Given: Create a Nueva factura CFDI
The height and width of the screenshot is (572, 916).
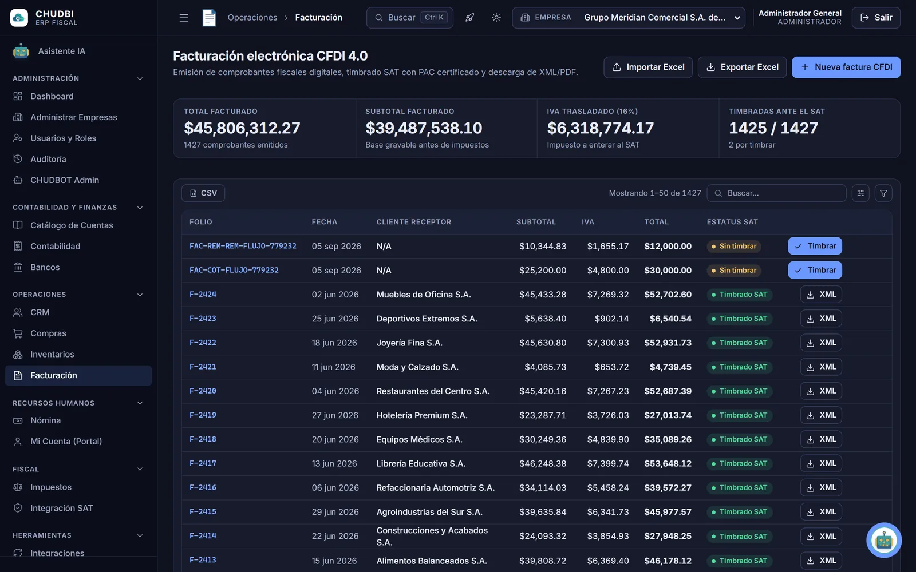Looking at the screenshot, I should pos(846,67).
